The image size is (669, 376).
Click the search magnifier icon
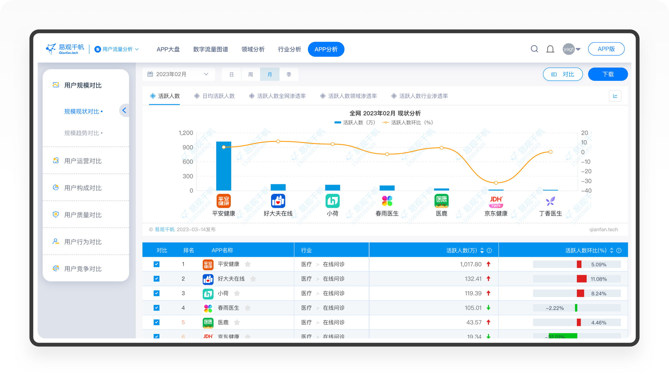pos(534,49)
